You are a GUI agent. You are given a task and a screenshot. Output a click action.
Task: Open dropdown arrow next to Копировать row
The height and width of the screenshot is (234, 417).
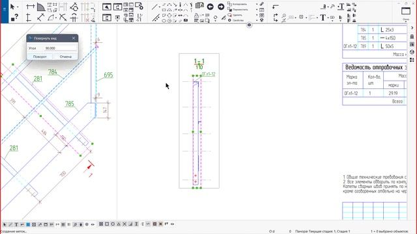coord(257,5)
